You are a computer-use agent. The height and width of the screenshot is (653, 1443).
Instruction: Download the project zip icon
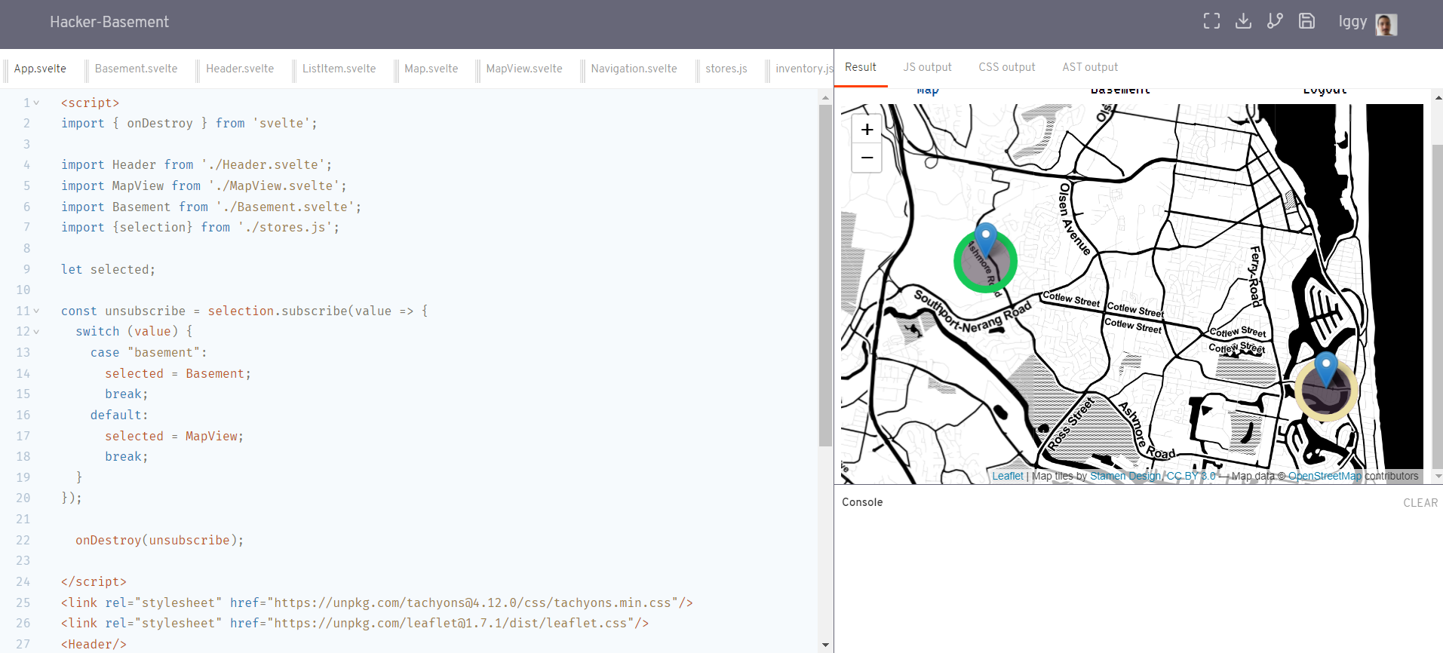(1243, 21)
